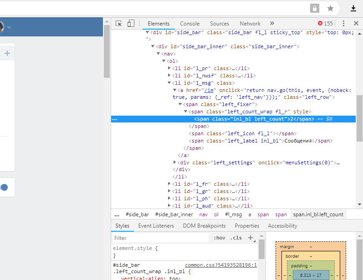This screenshot has width=363, height=280.
Task: Toggle the :hov element state button
Action: coord(219,238)
